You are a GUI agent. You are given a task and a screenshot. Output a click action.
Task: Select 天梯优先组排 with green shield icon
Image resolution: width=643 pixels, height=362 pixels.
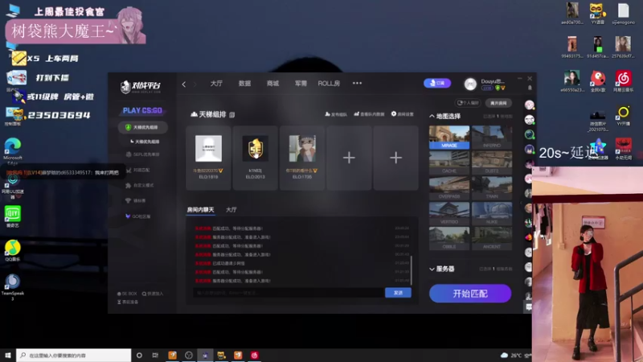143,127
